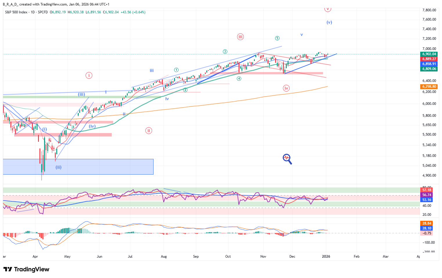Screen dimensions: 442x278
Task: Click the Aug label on time axis
Action: [164, 257]
